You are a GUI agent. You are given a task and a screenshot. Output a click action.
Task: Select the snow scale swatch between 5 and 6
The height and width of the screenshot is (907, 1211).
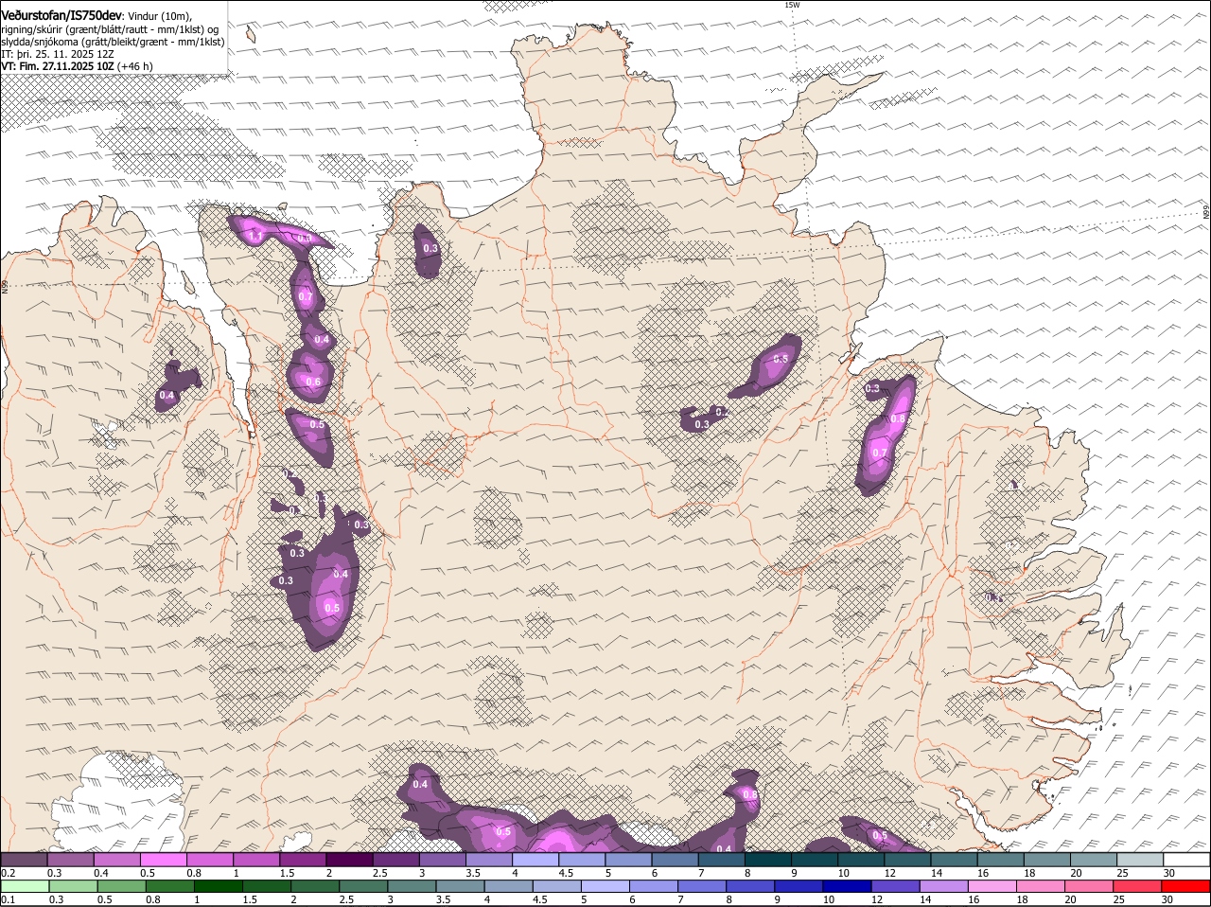click(x=628, y=860)
